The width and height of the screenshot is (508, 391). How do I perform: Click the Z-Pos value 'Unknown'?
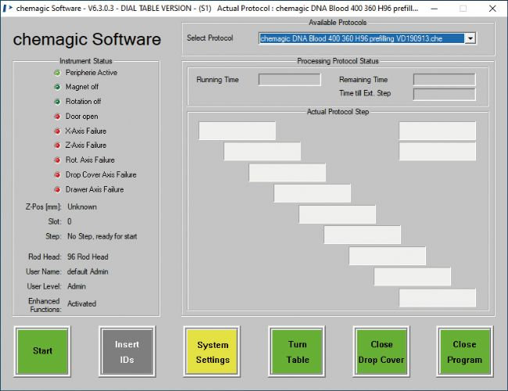click(82, 207)
